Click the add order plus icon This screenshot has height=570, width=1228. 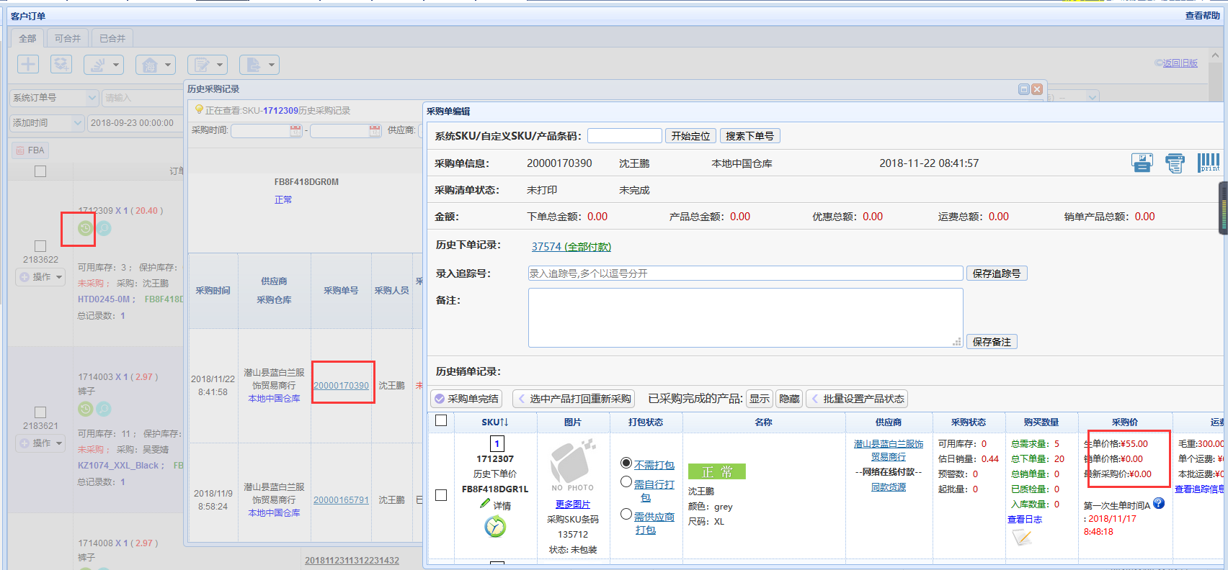point(28,64)
